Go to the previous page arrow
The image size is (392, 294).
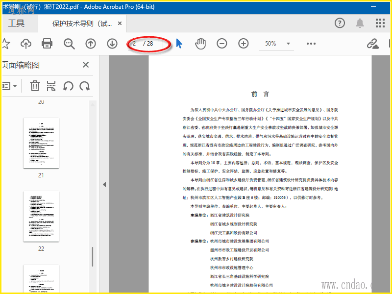click(91, 44)
